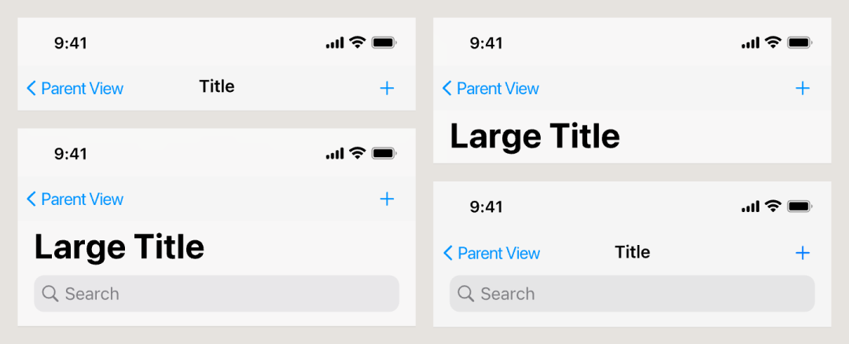Tap the plus icon in the bottom-right search panel
This screenshot has height=344, width=849.
point(803,253)
